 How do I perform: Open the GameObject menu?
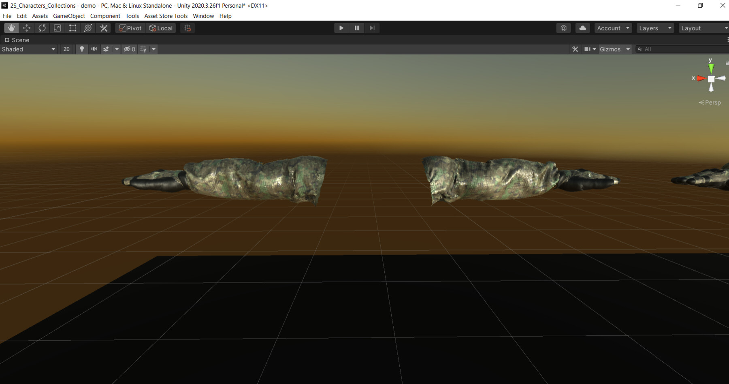pyautogui.click(x=69, y=16)
